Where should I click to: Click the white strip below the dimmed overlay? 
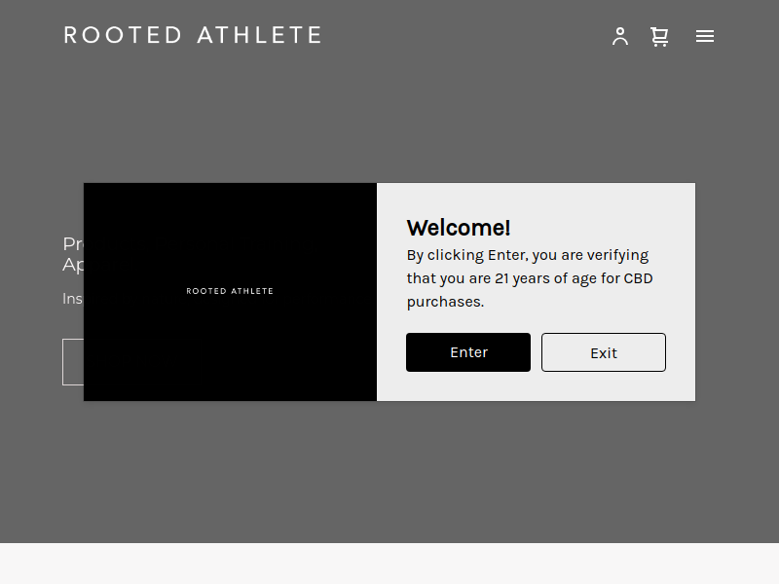click(389, 564)
